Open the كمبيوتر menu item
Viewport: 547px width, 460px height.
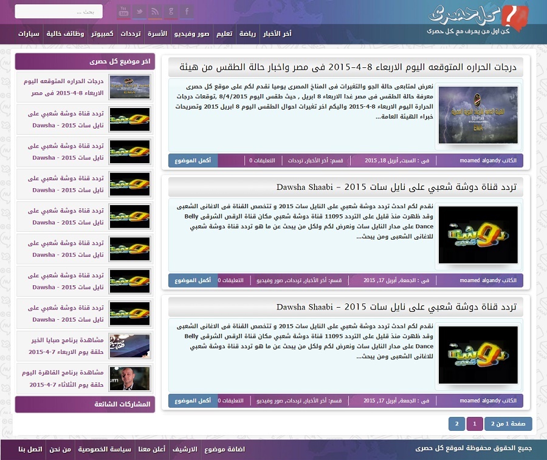pyautogui.click(x=102, y=34)
